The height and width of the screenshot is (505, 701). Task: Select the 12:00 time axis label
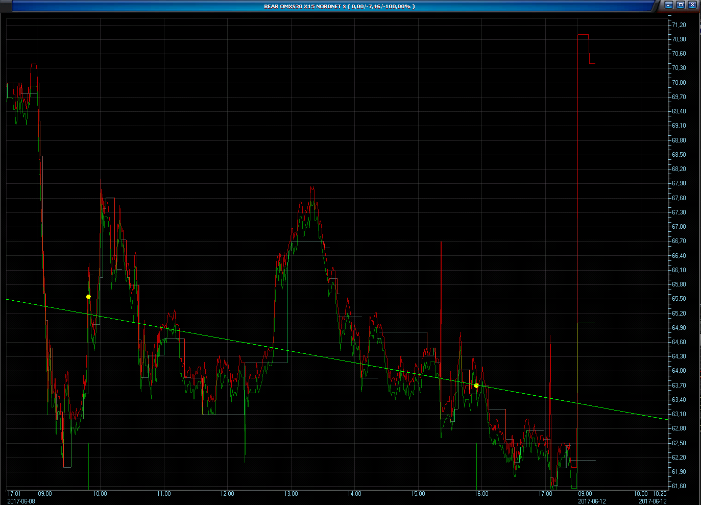click(227, 494)
